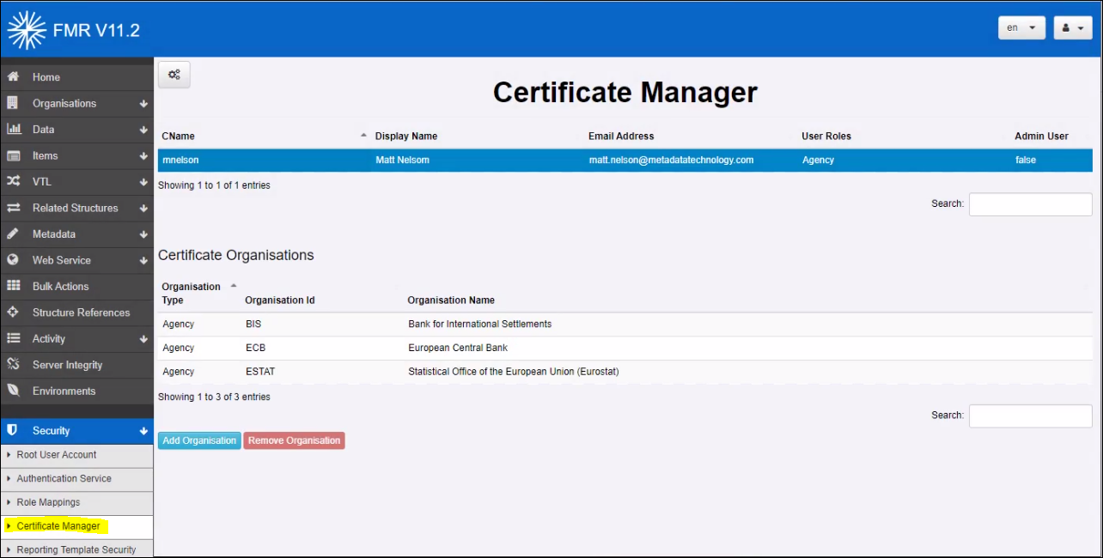Open Authentication Service menu item

(x=64, y=478)
